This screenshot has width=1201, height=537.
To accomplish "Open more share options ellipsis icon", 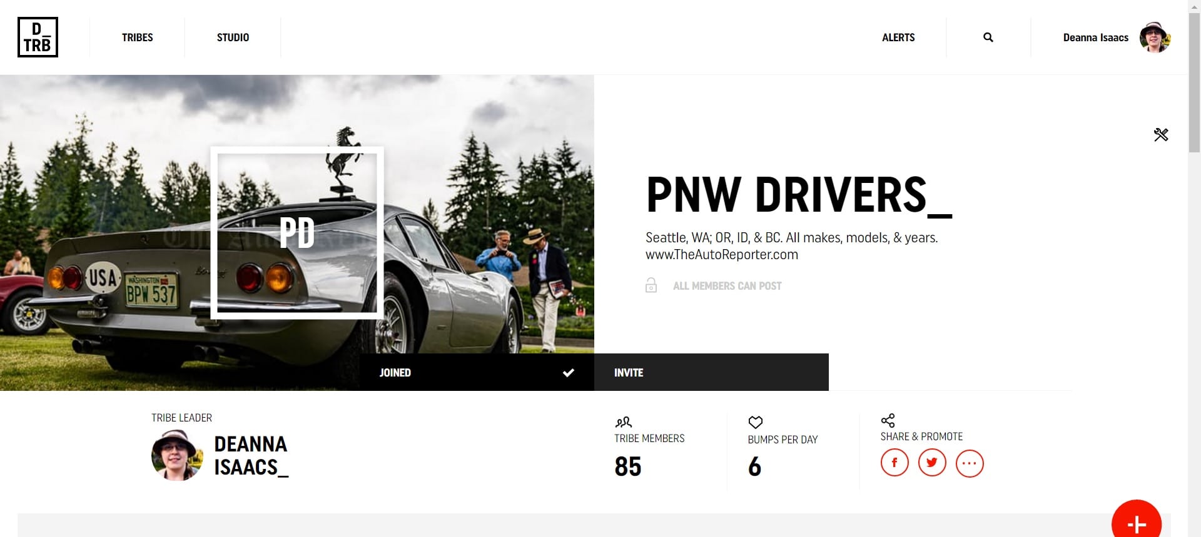I will [x=970, y=463].
